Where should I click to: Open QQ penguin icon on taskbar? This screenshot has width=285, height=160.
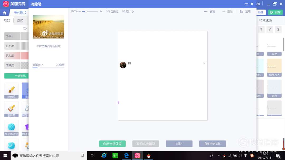pos(149,156)
